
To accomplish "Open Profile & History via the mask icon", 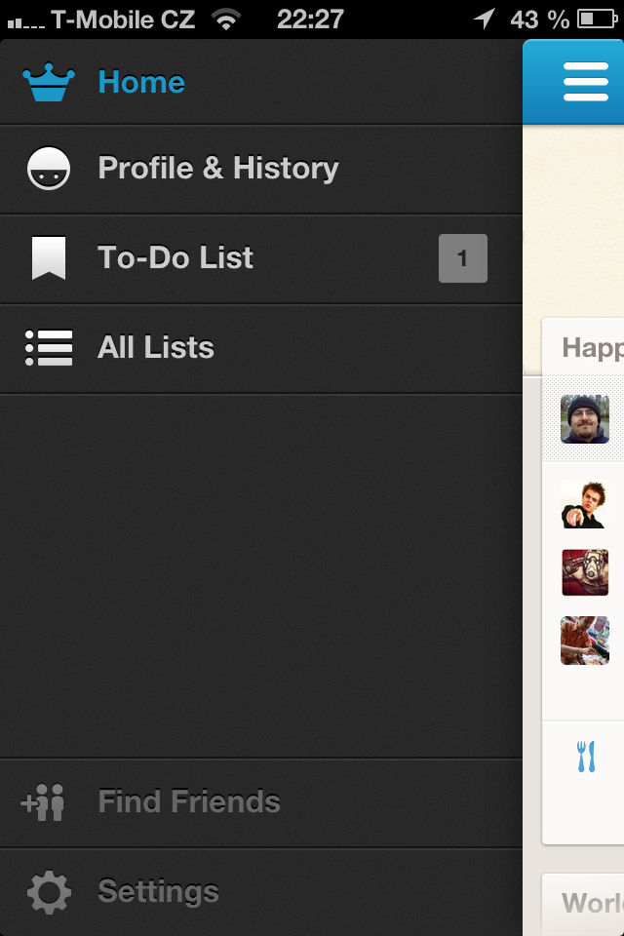I will pos(49,168).
